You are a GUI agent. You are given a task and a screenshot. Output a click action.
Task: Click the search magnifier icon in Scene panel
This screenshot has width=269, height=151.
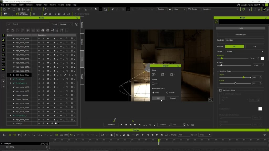point(9,24)
